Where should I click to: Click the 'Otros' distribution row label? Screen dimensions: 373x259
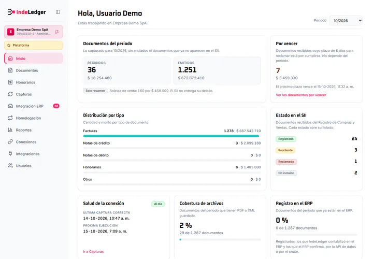coord(88,179)
